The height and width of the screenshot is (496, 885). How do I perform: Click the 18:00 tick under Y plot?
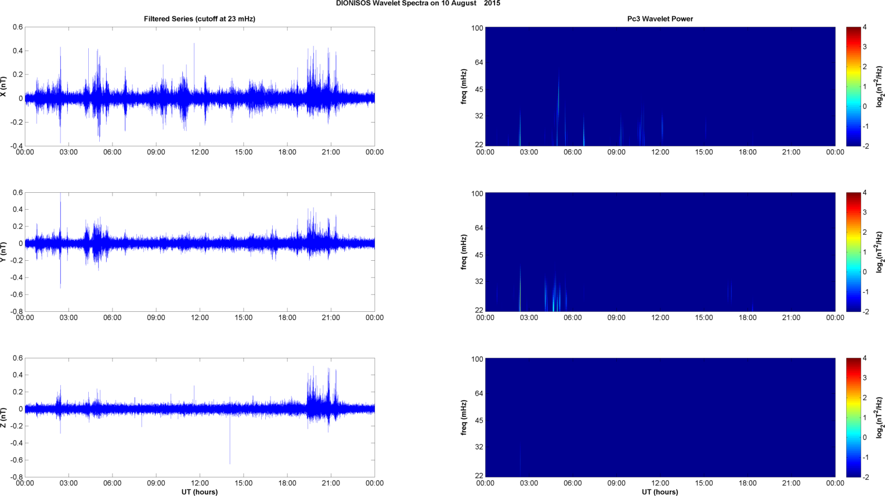287,318
